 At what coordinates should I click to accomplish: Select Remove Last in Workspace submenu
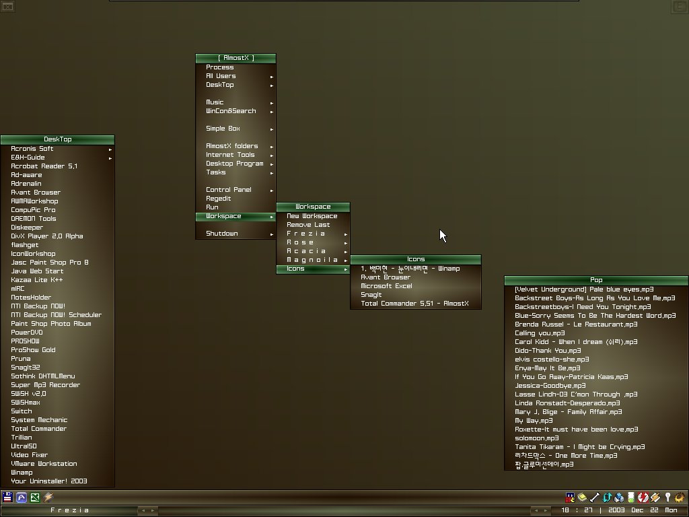coord(308,225)
